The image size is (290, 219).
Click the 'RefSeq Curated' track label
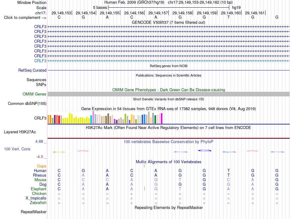[x=32, y=70]
